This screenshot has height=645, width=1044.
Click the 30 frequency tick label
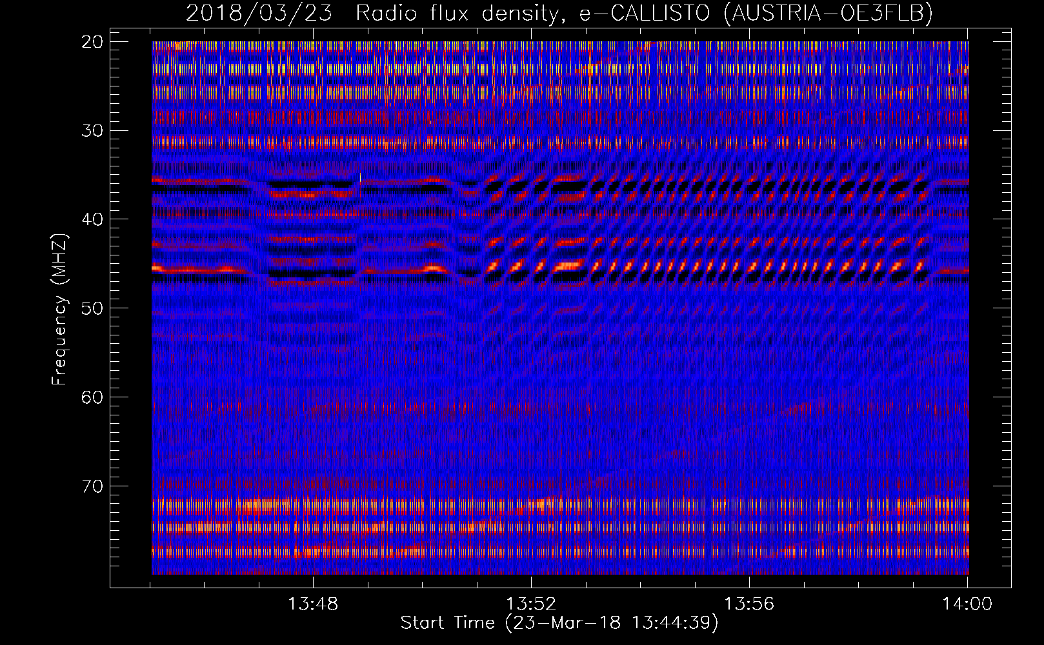click(x=92, y=131)
